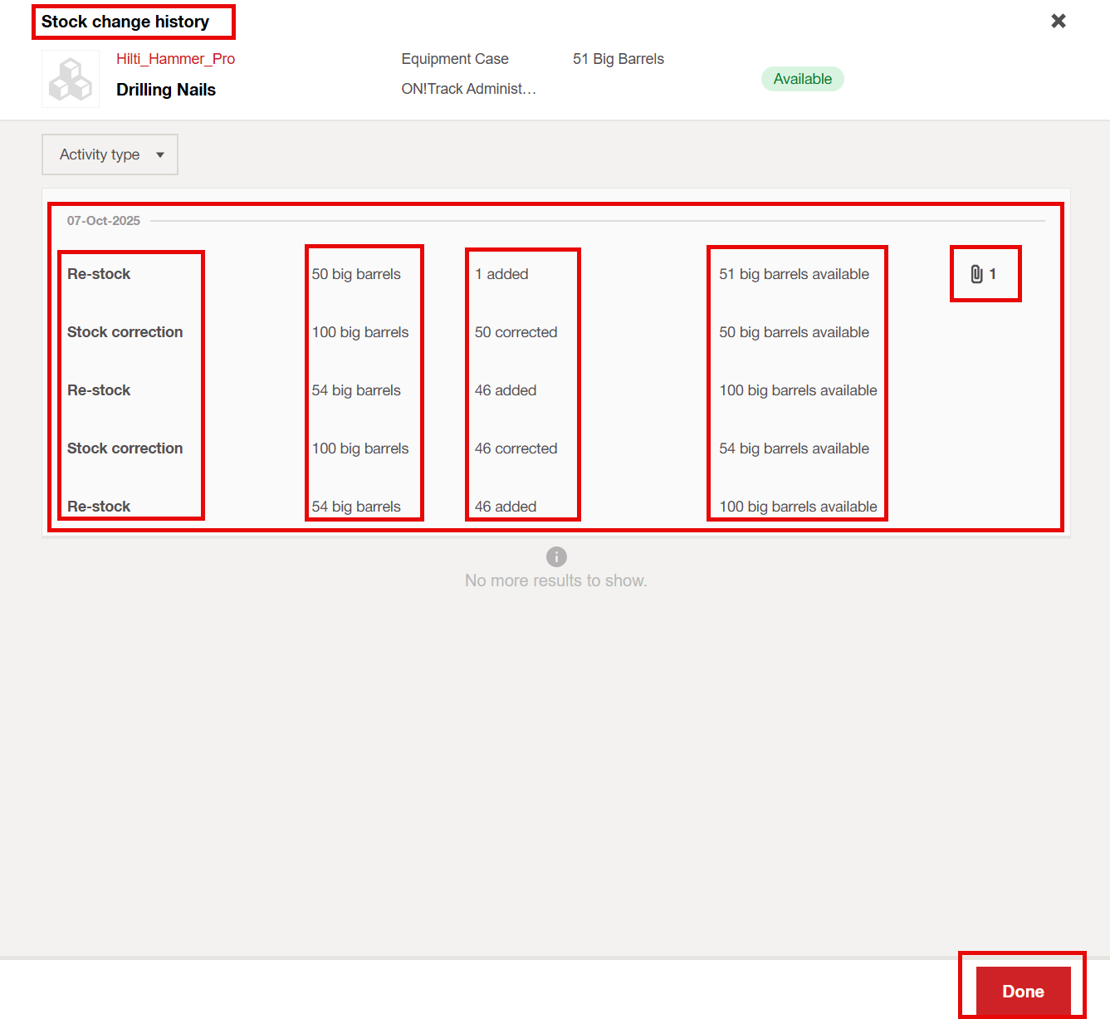1110x1019 pixels.
Task: Click the info icon above no-results message
Action: (556, 556)
